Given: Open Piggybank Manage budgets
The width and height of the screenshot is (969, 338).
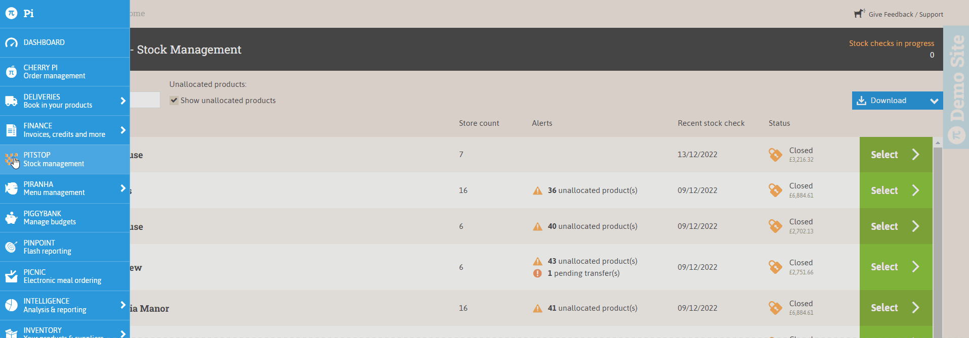Looking at the screenshot, I should 65,218.
